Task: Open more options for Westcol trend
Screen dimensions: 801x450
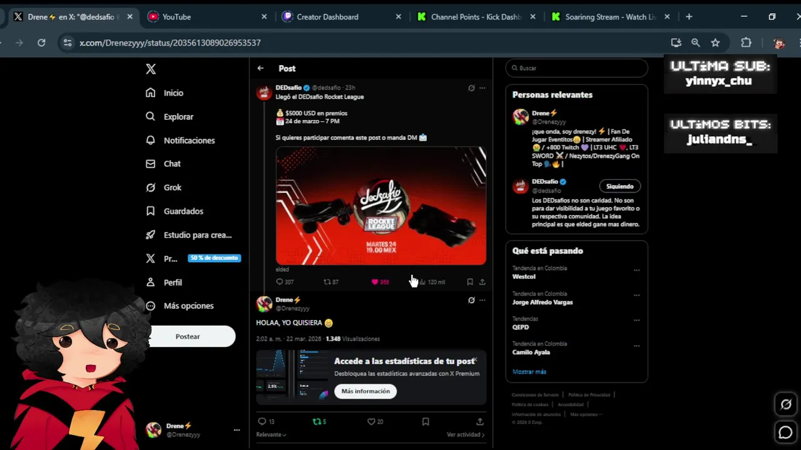Action: (636, 270)
